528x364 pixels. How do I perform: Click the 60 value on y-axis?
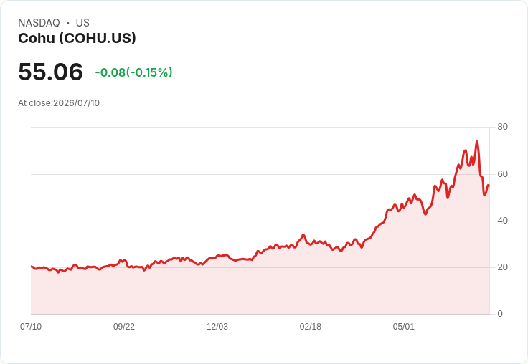[502, 174]
